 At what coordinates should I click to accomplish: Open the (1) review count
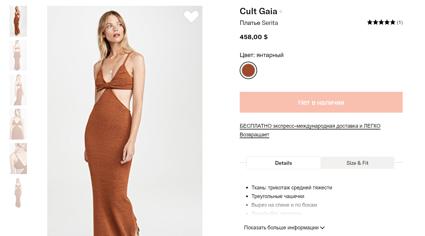(x=400, y=22)
